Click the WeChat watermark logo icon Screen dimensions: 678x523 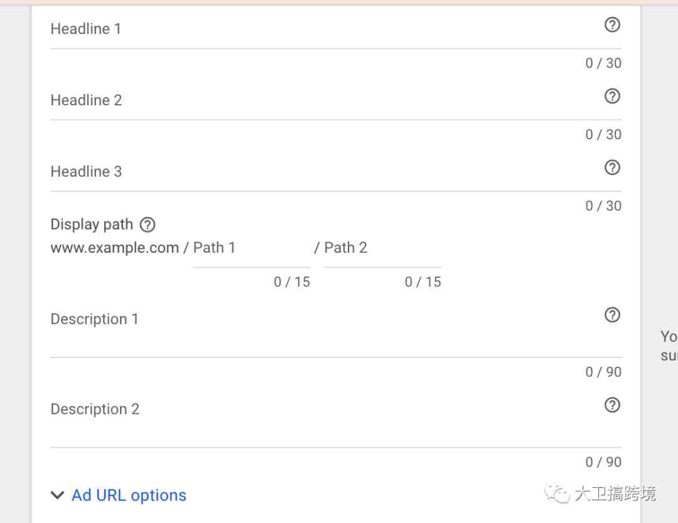(x=557, y=493)
